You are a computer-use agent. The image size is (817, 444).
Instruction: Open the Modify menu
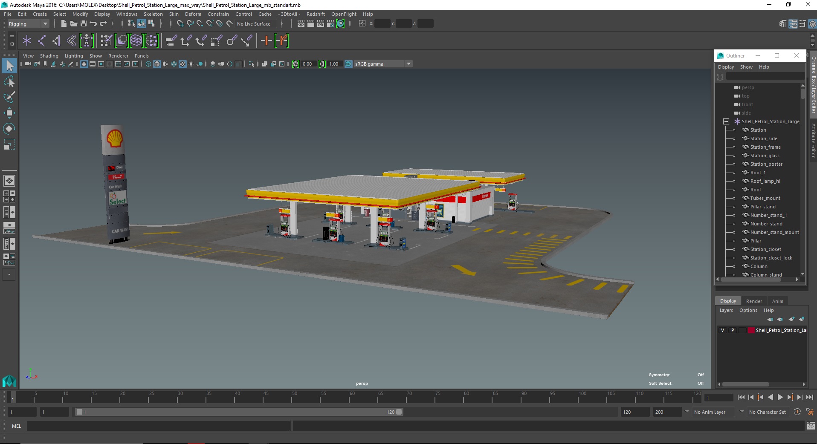80,14
